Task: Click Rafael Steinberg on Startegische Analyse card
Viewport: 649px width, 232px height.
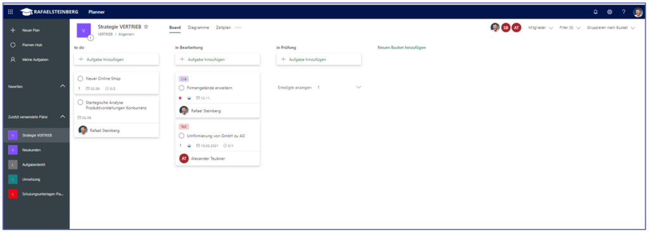Action: coord(105,130)
